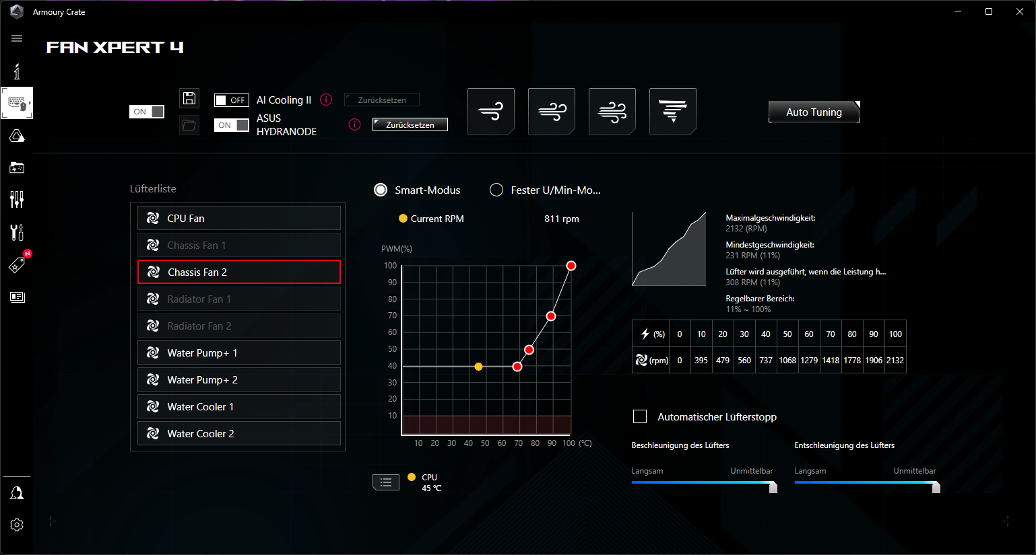Open the Deals tag icon with notification
Image resolution: width=1036 pixels, height=555 pixels.
tap(18, 264)
